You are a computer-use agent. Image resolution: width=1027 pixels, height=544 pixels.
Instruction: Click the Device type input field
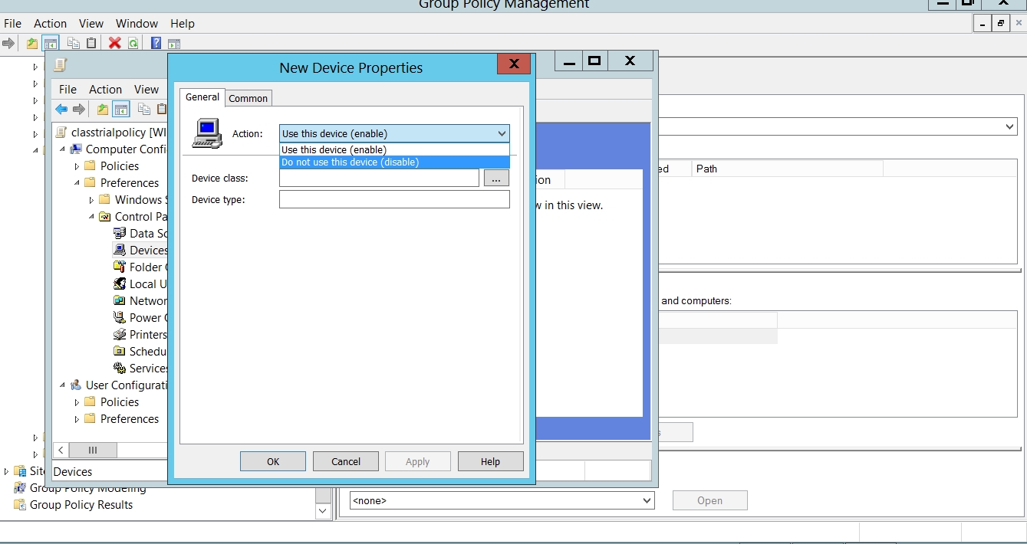tap(394, 200)
